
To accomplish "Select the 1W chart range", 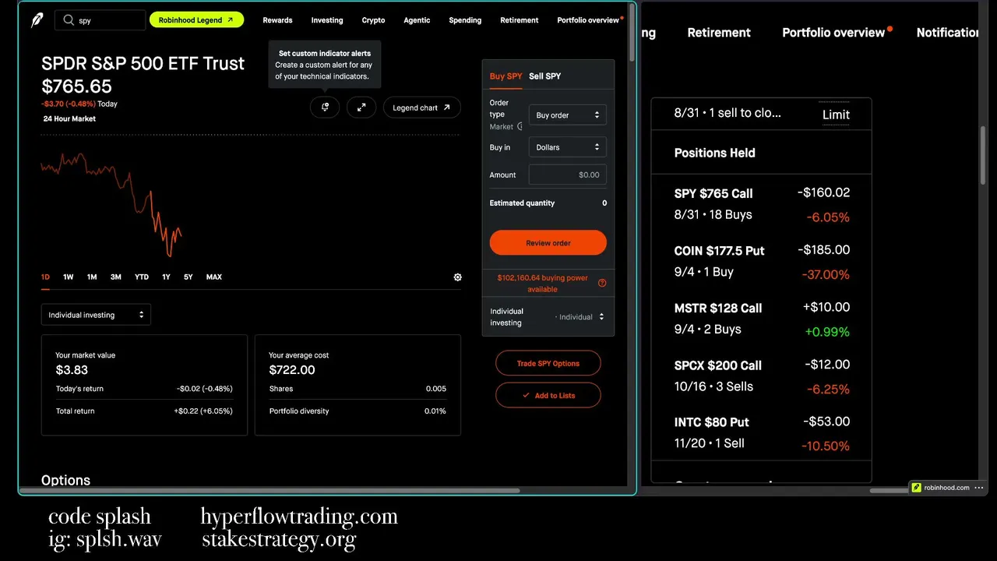I will [69, 277].
